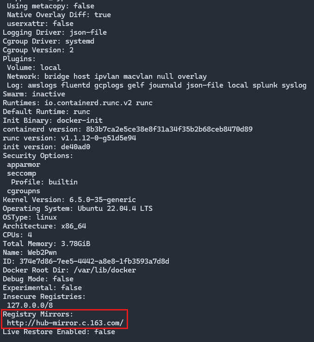Screen dimensions: 314x342
Task: Click the insecure registry 127.0.0.0/8 entry
Action: point(30,305)
